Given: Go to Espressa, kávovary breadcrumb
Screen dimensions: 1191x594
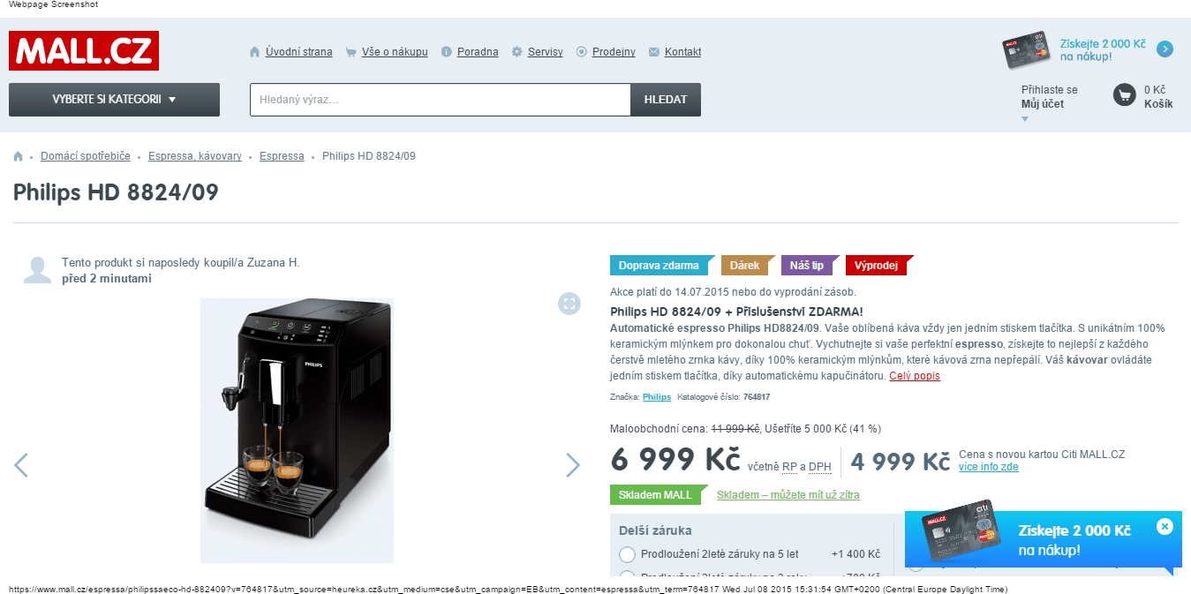Looking at the screenshot, I should [195, 156].
